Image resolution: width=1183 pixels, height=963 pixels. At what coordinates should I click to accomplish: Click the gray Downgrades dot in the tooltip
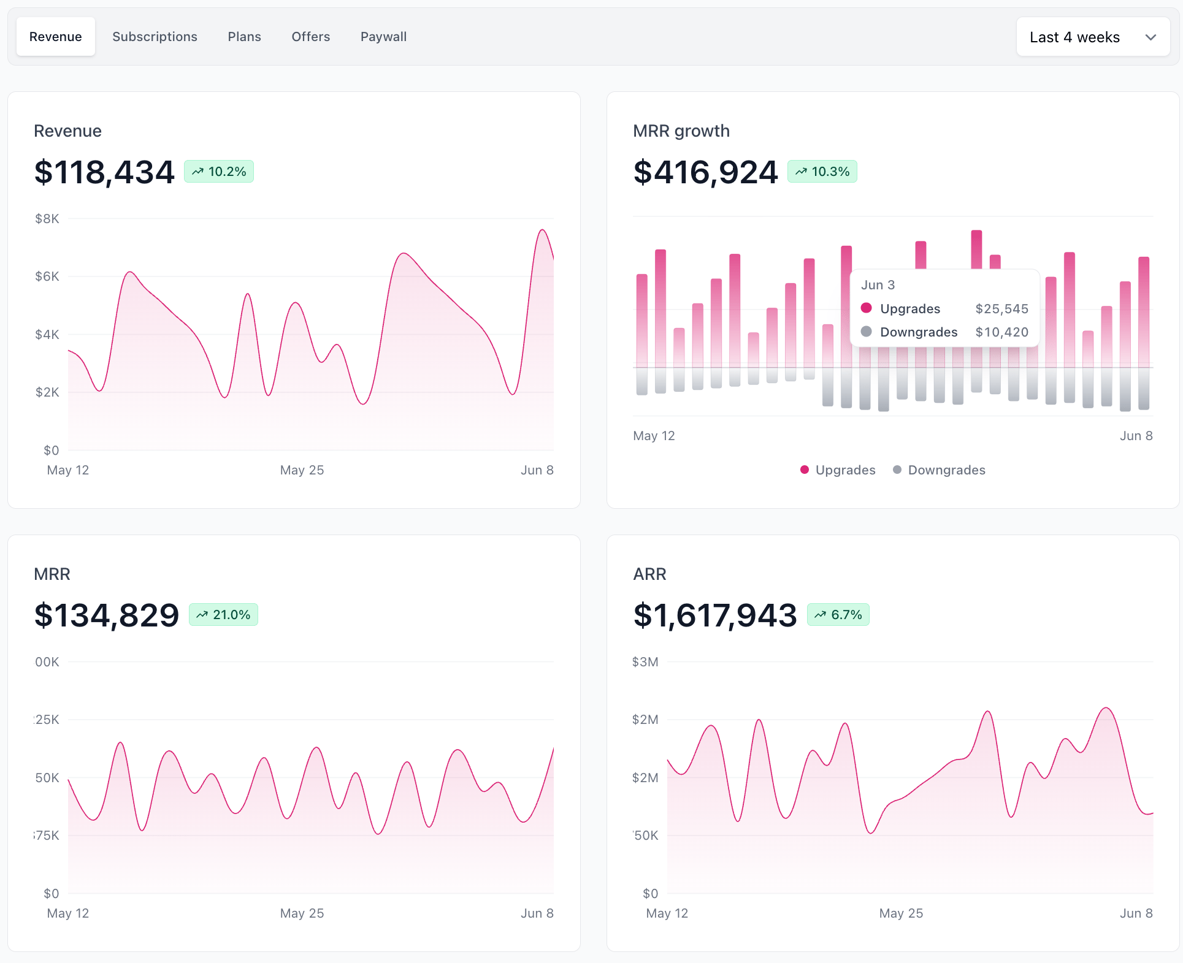click(x=866, y=332)
